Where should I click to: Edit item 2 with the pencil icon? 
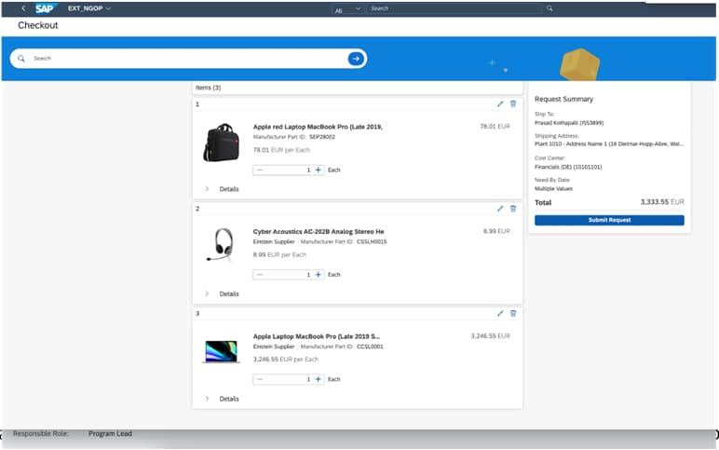coord(500,209)
